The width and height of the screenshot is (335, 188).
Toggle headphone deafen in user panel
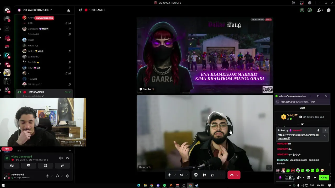click(x=57, y=176)
